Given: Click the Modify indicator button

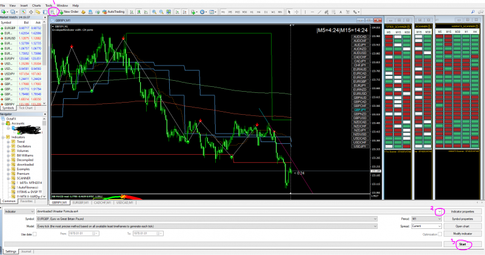Looking at the screenshot, I should tap(463, 234).
